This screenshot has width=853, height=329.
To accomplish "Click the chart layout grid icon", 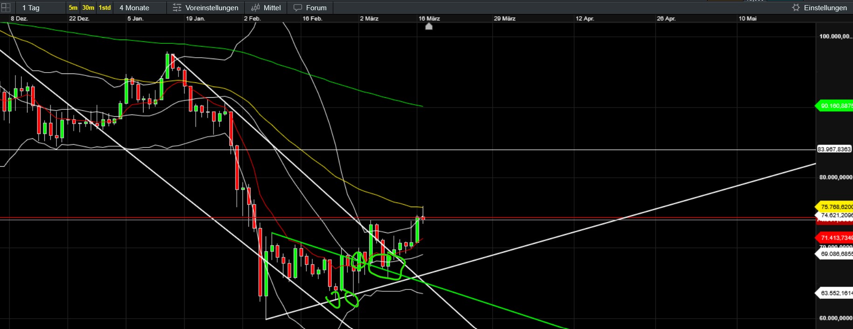I will coord(6,7).
